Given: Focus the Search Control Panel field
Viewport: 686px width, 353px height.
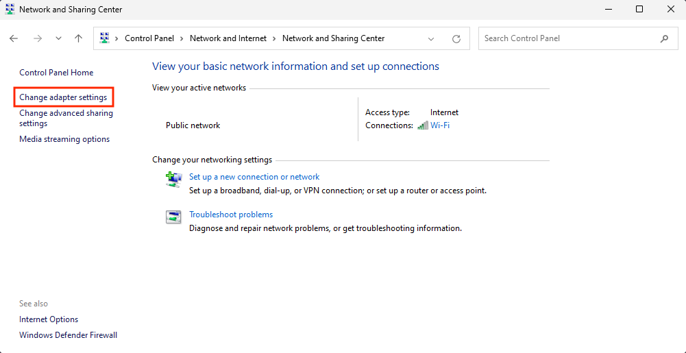Looking at the screenshot, I should [x=578, y=38].
